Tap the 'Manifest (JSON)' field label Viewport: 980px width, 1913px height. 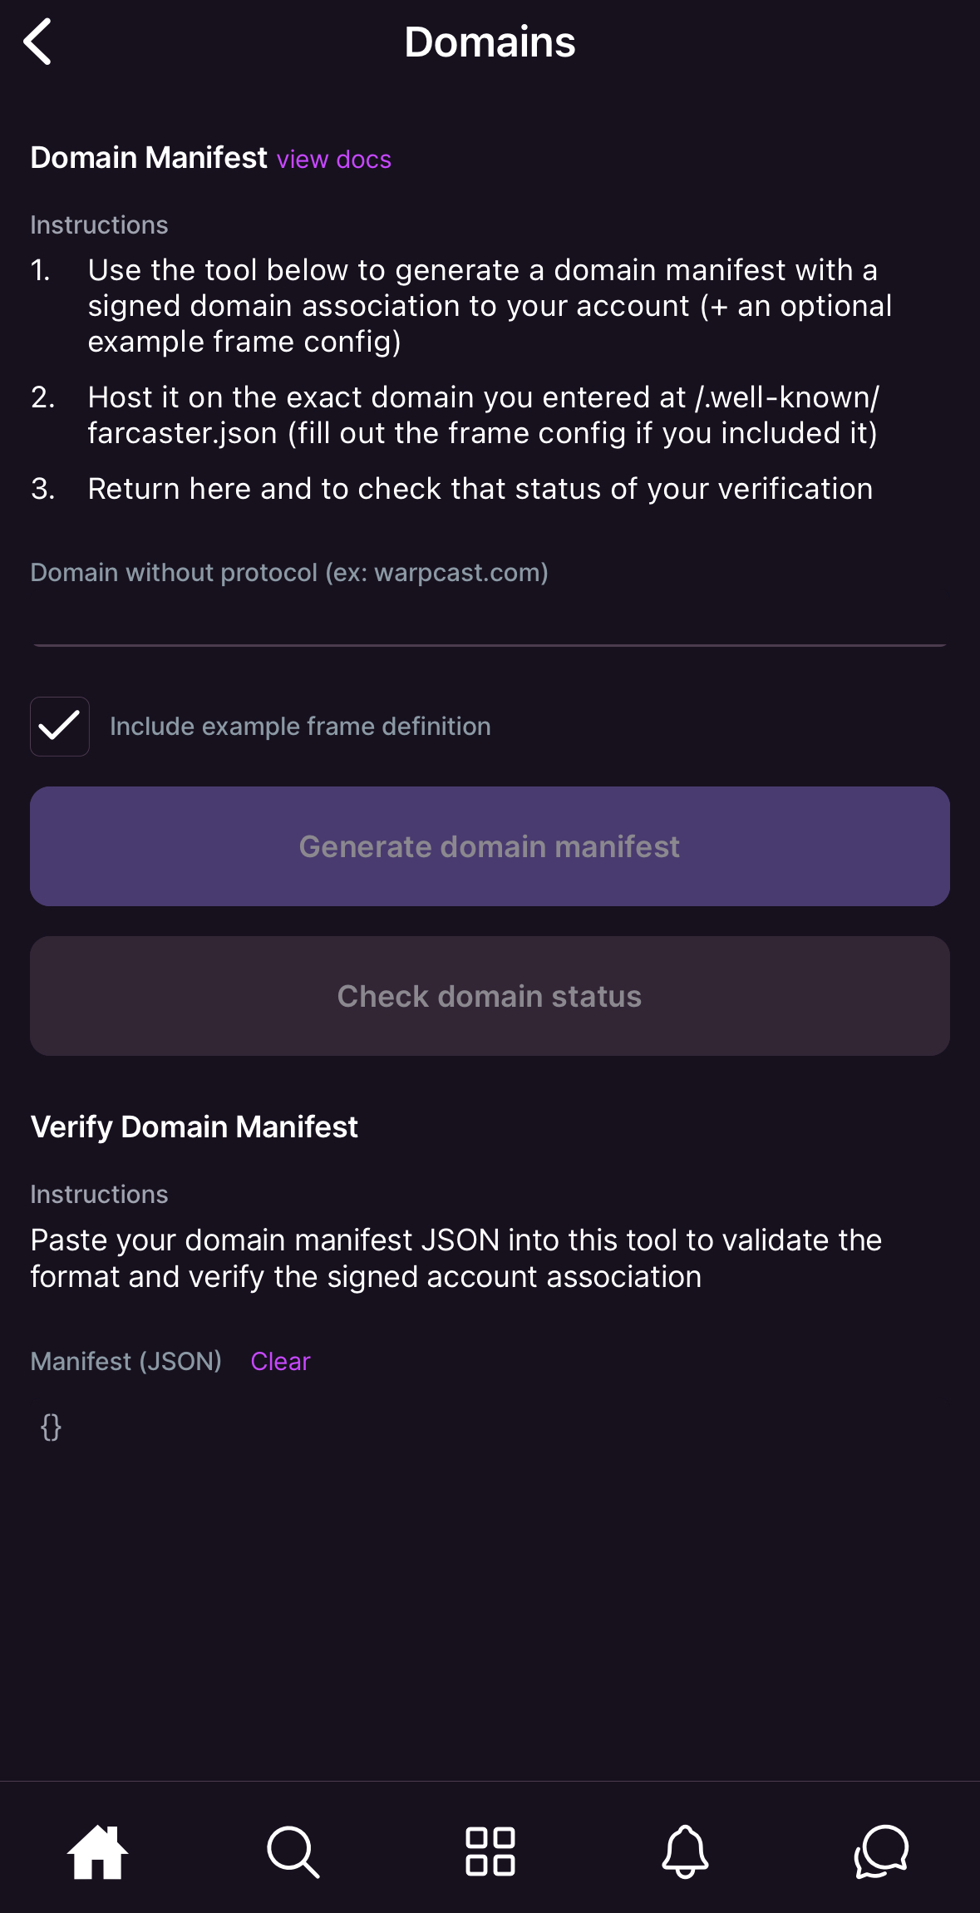point(126,1362)
